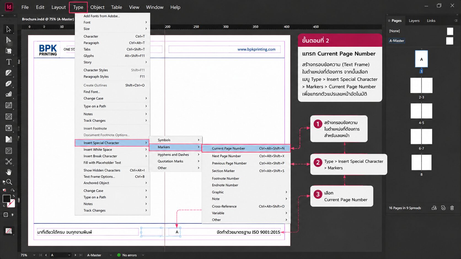461x259 pixels.
Task: Create new page in Pages panel
Action: pos(443,208)
